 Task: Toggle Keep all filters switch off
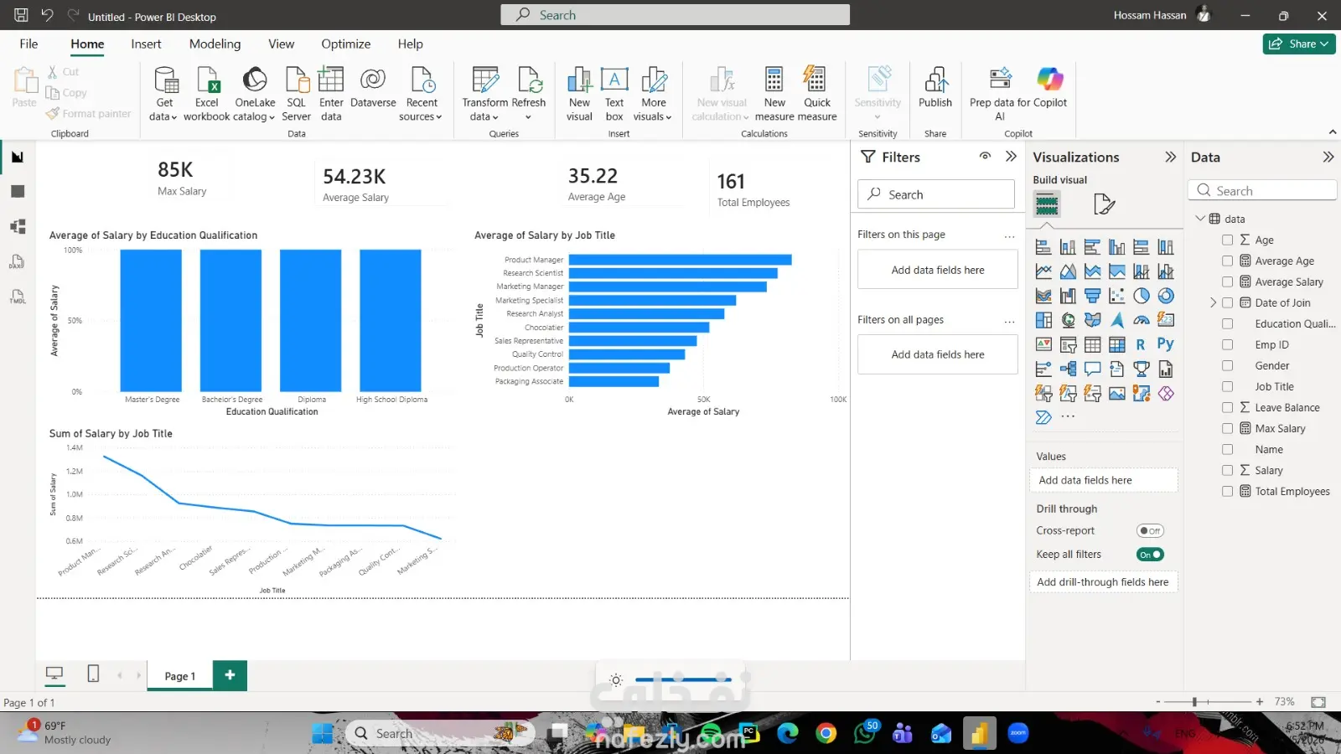[1150, 554]
